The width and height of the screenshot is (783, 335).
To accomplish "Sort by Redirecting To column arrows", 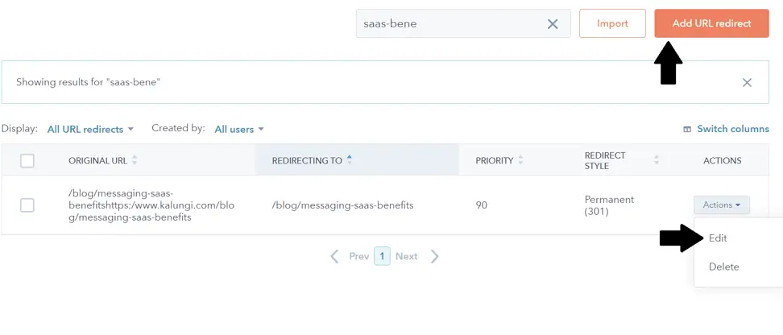I will coord(349,160).
